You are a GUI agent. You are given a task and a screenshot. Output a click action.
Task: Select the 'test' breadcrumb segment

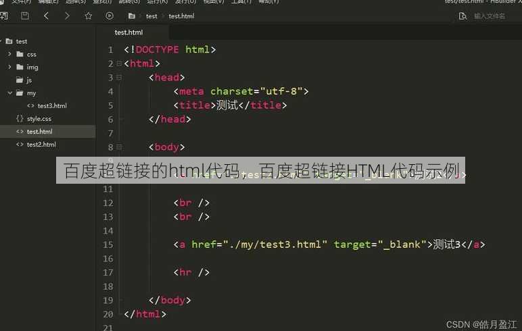(151, 16)
